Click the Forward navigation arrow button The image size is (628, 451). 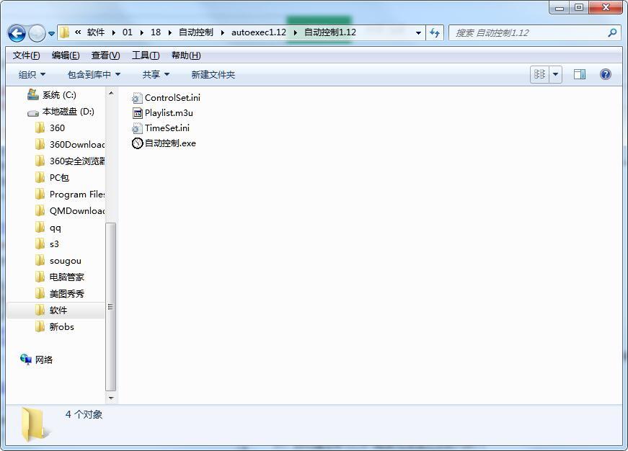click(37, 33)
